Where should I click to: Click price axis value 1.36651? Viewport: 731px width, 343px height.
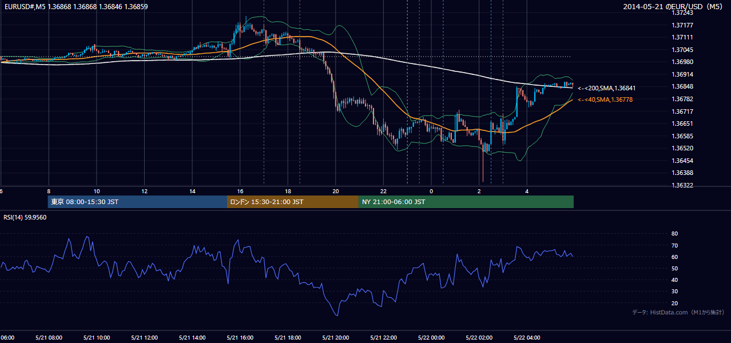682,123
